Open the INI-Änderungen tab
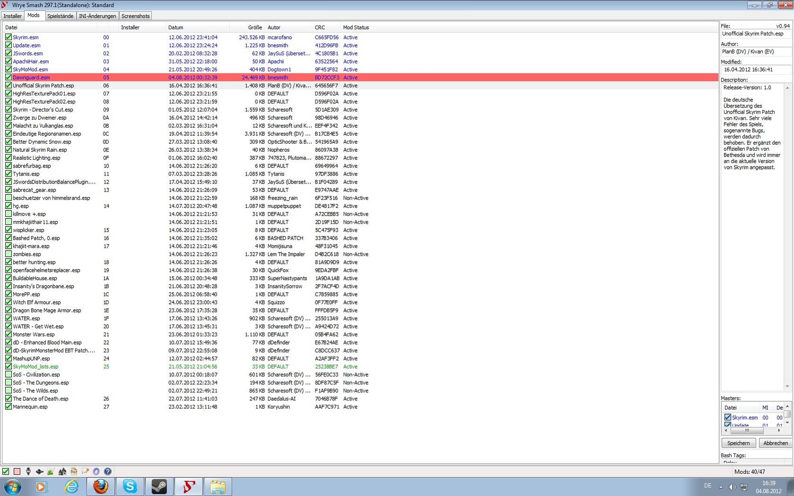This screenshot has height=496, width=794. pos(97,16)
